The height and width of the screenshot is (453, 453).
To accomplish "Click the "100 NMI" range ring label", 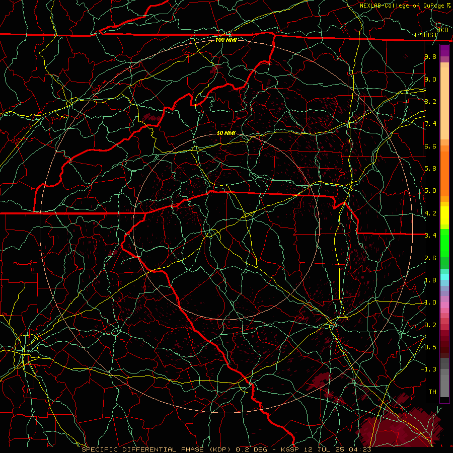I will (225, 40).
